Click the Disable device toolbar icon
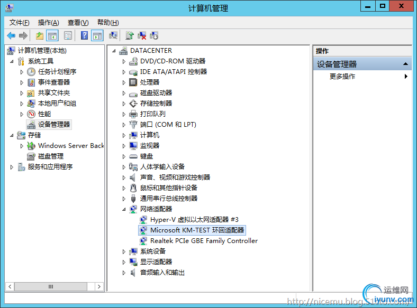This screenshot has width=417, height=308. (154, 35)
